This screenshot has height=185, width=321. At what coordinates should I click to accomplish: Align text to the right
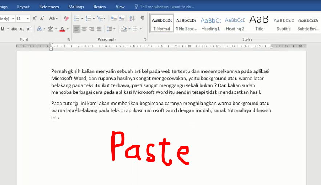pos(92,29)
